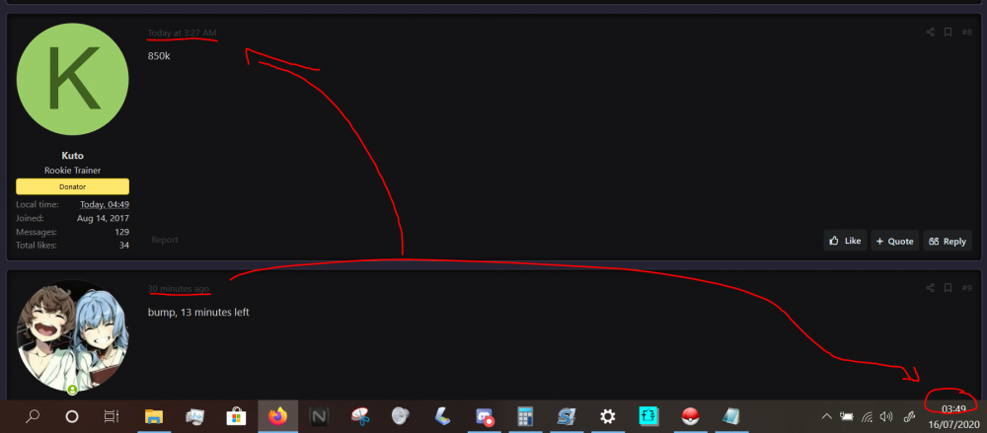Click Kuto's join date Aug 14, 2017

[x=104, y=218]
